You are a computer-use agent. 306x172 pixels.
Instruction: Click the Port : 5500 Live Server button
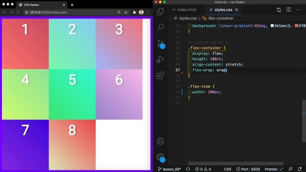pyautogui.click(x=248, y=169)
